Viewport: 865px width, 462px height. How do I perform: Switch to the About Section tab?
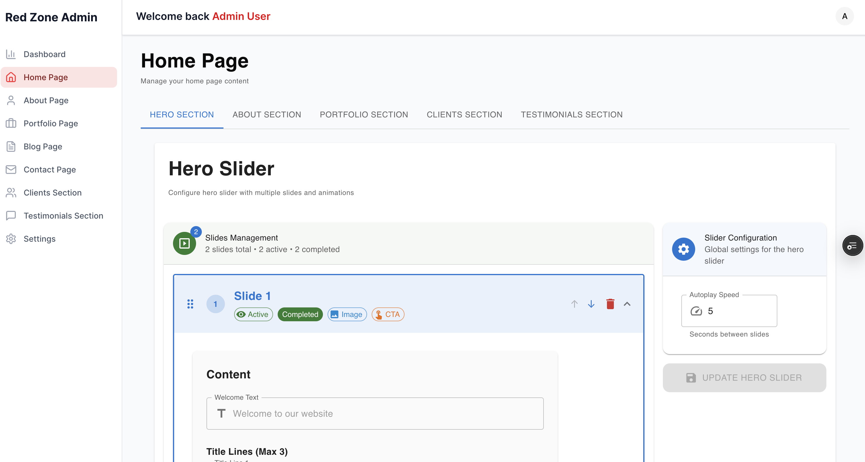(267, 114)
